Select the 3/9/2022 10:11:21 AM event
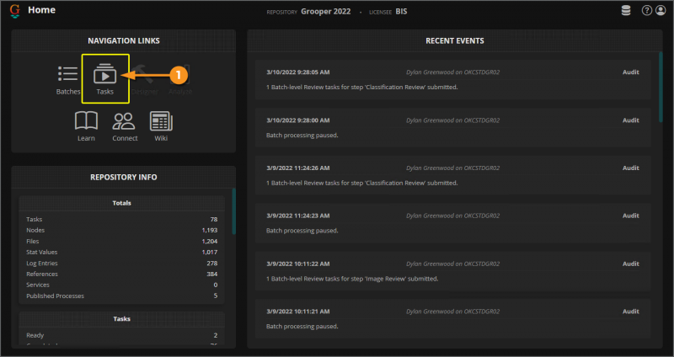This screenshot has width=674, height=357. pyautogui.click(x=453, y=319)
